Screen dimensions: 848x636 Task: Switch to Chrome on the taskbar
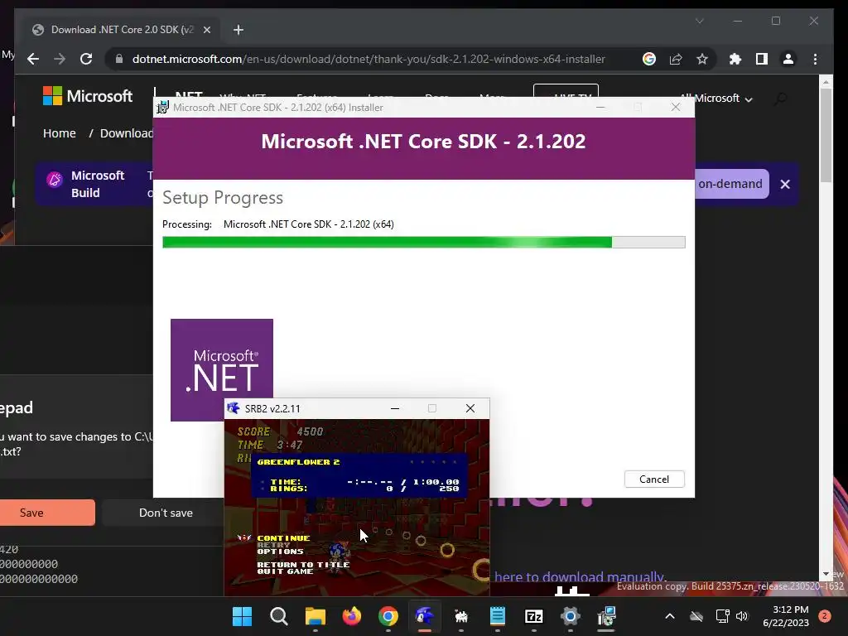(388, 616)
